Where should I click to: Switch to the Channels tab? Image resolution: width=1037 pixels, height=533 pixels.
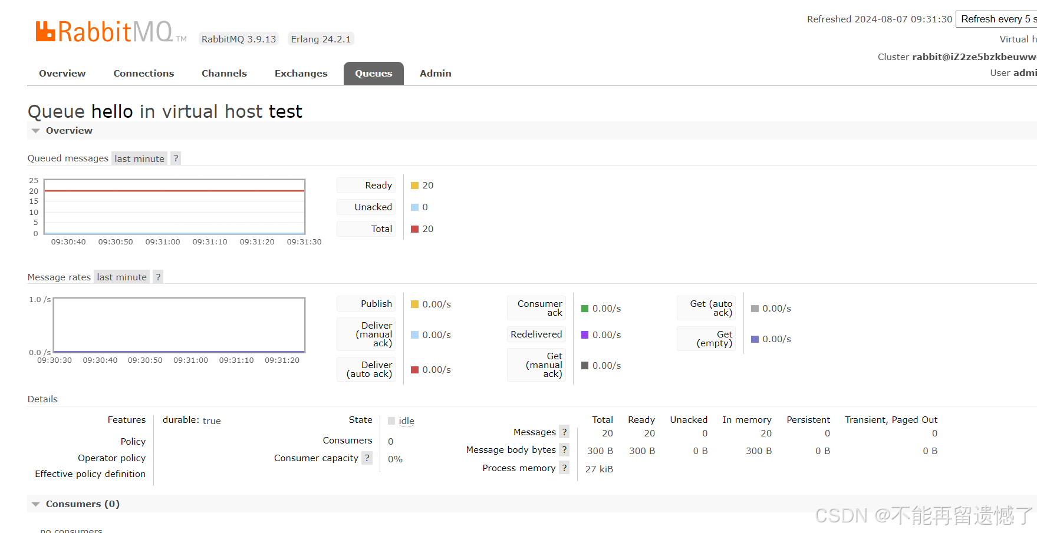[x=224, y=73]
